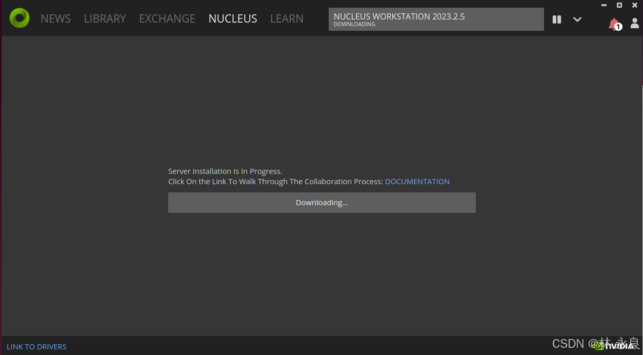643x355 pixels.
Task: Switch to the Library tab
Action: coord(105,18)
